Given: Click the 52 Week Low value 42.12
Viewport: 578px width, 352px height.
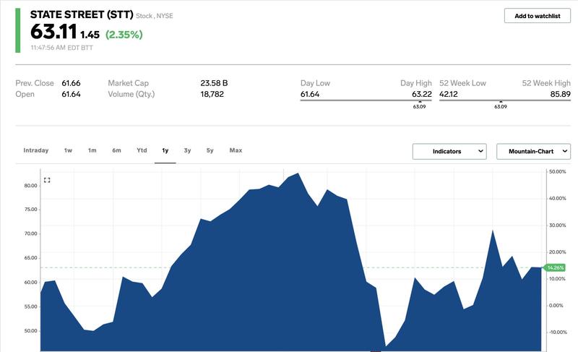Looking at the screenshot, I should click(449, 95).
